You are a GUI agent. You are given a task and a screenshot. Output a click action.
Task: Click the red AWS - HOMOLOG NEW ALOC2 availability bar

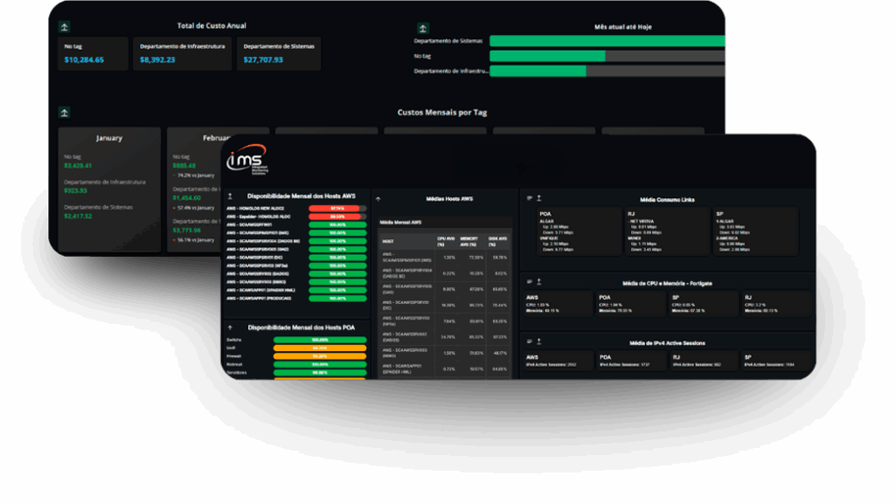pyautogui.click(x=336, y=209)
